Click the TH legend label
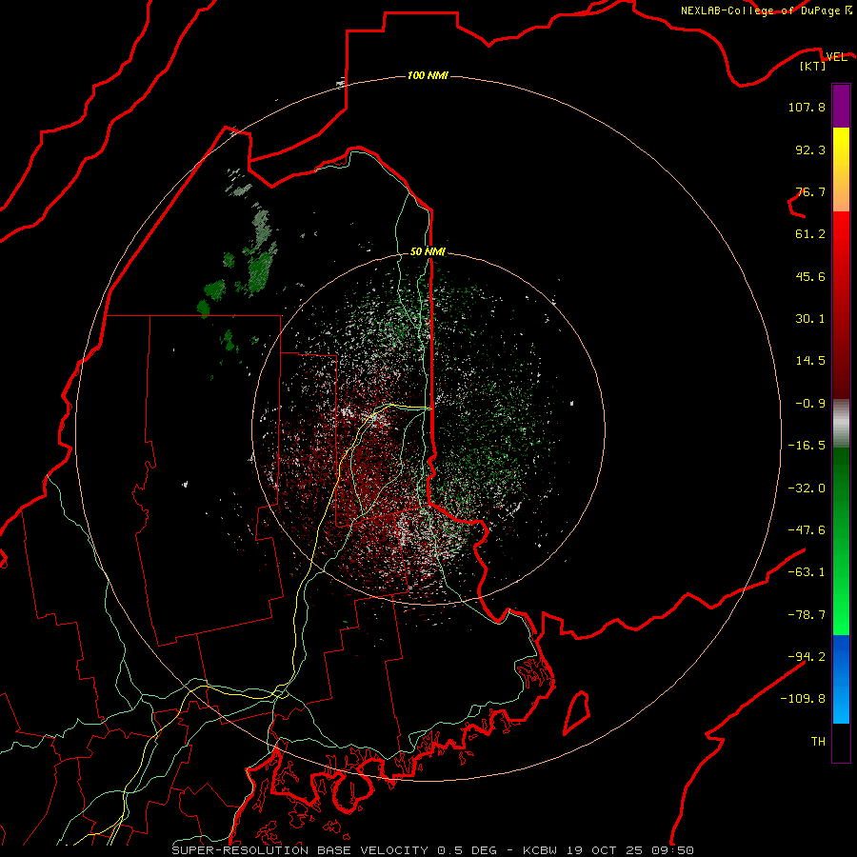The image size is (857, 857). (x=818, y=742)
